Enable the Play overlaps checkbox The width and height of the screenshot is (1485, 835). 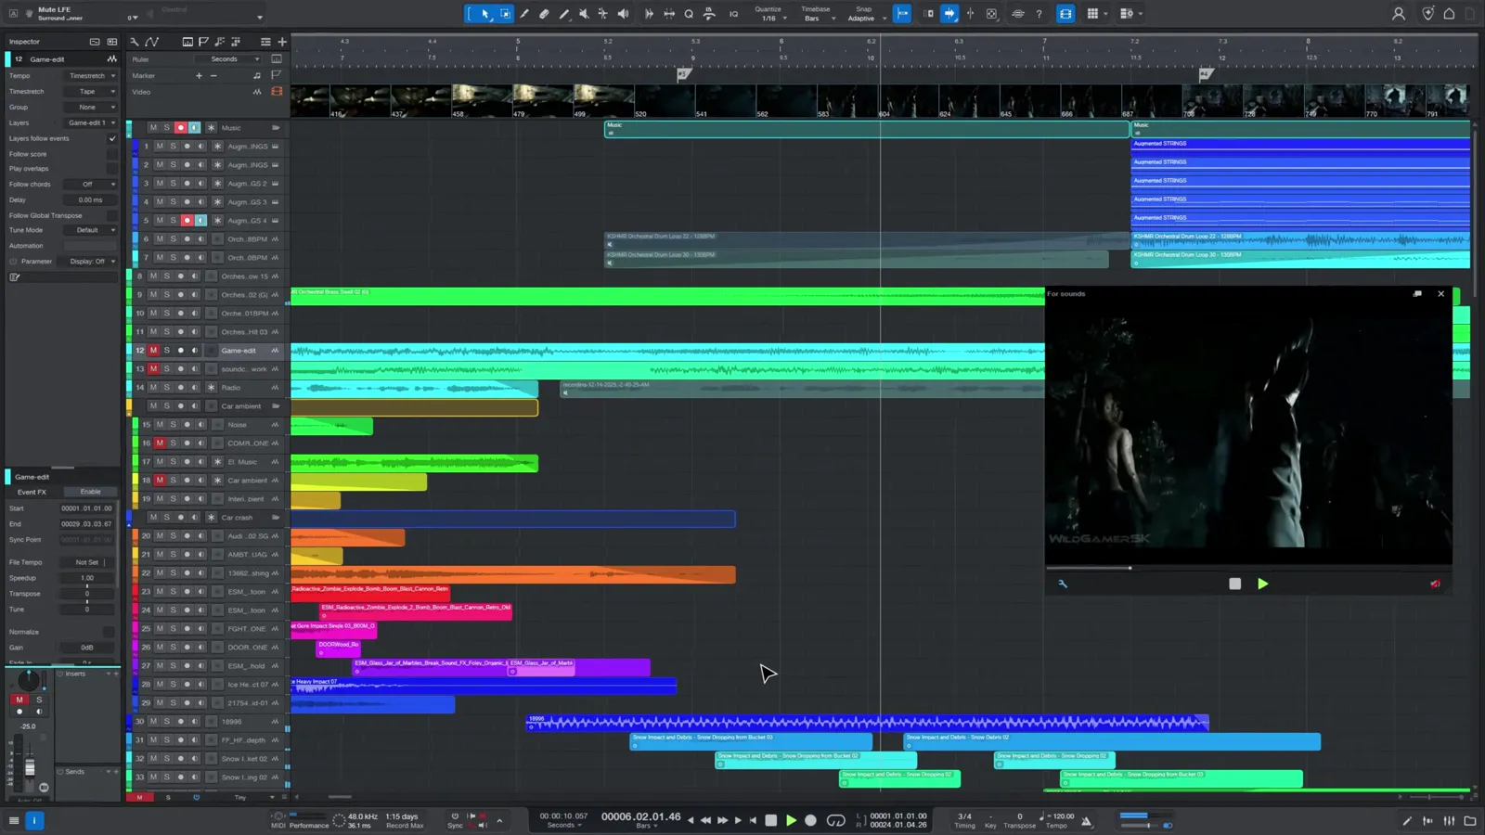point(112,169)
